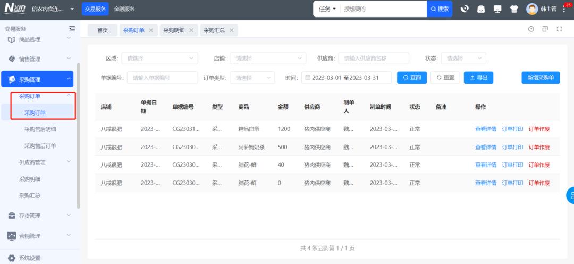The width and height of the screenshot is (574, 264).
Task: Click the Nxin logo
Action: 15,9
